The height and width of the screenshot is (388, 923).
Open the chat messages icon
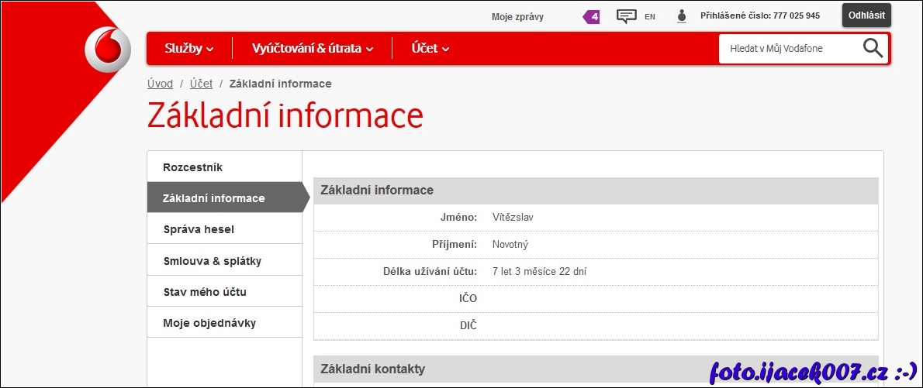click(626, 16)
